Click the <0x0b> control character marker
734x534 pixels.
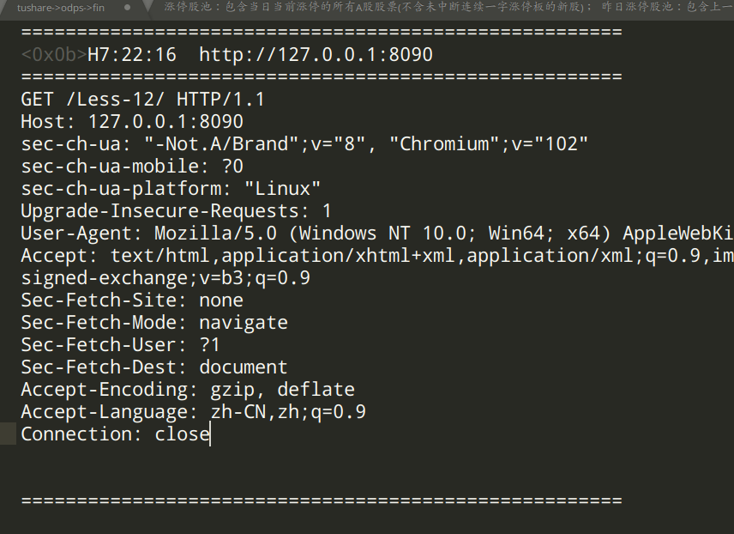point(54,55)
